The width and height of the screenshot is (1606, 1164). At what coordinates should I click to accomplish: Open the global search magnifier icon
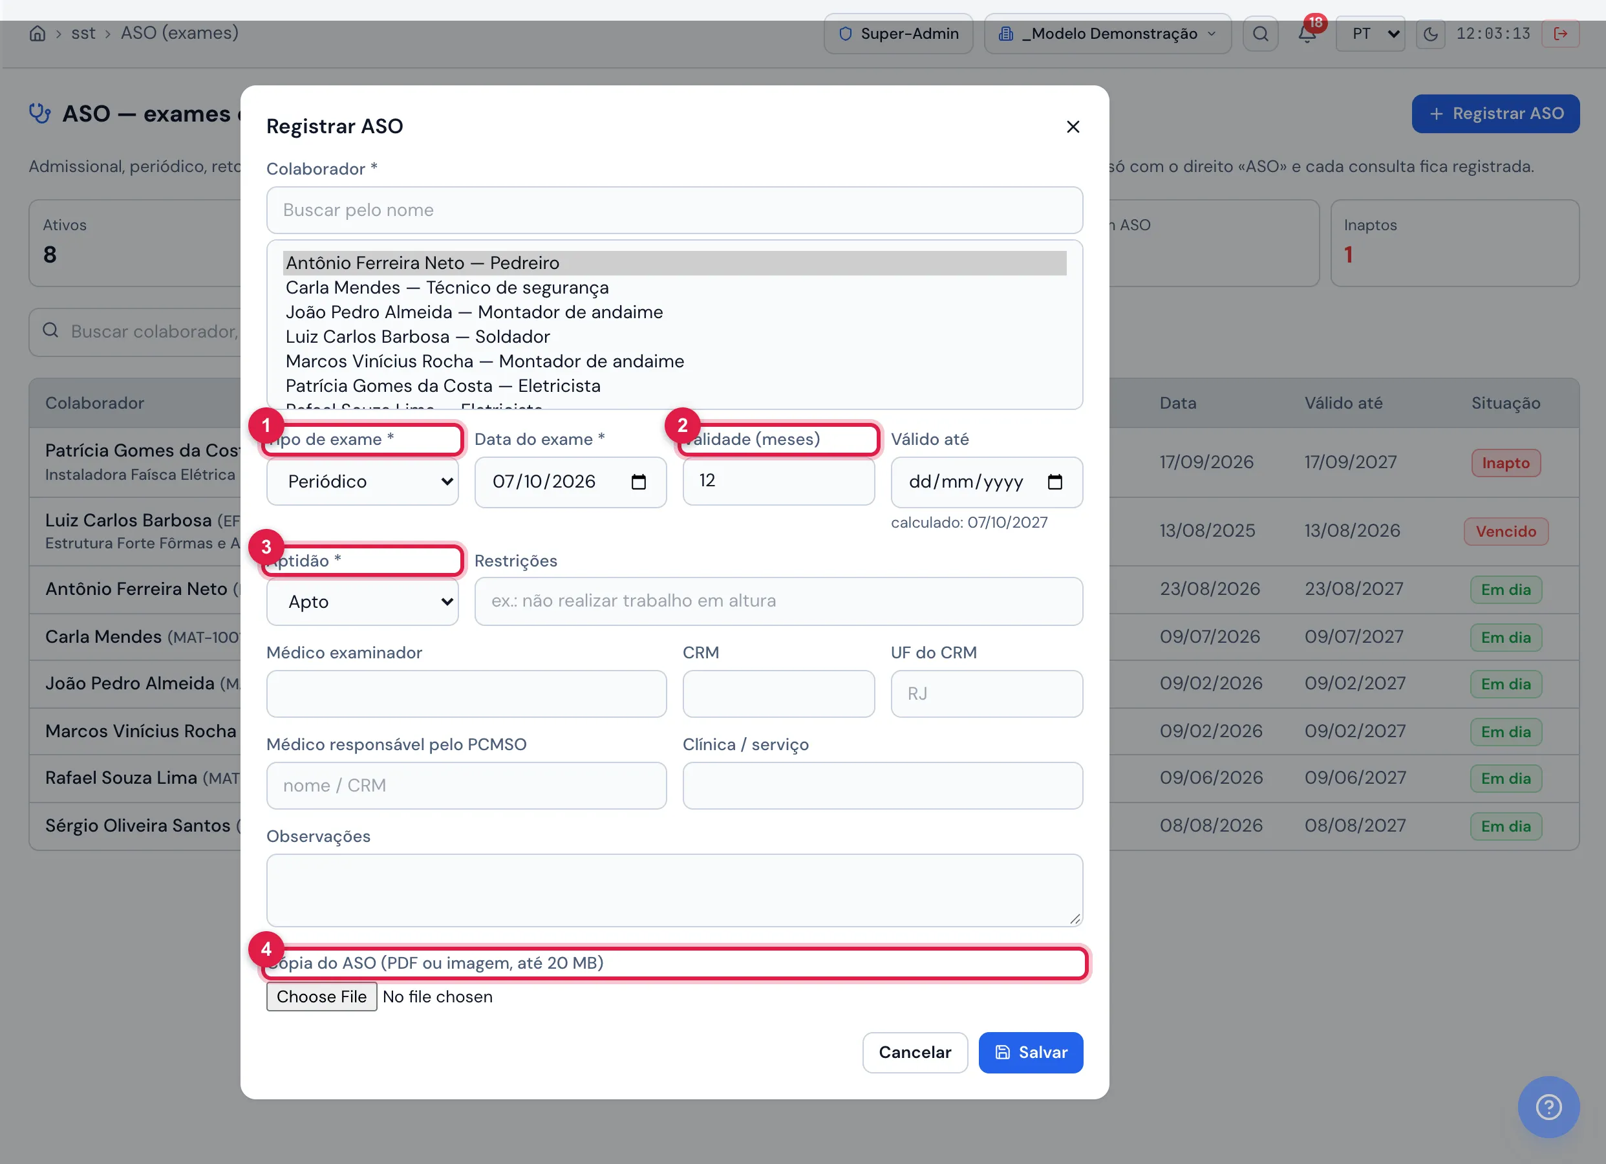tap(1261, 33)
